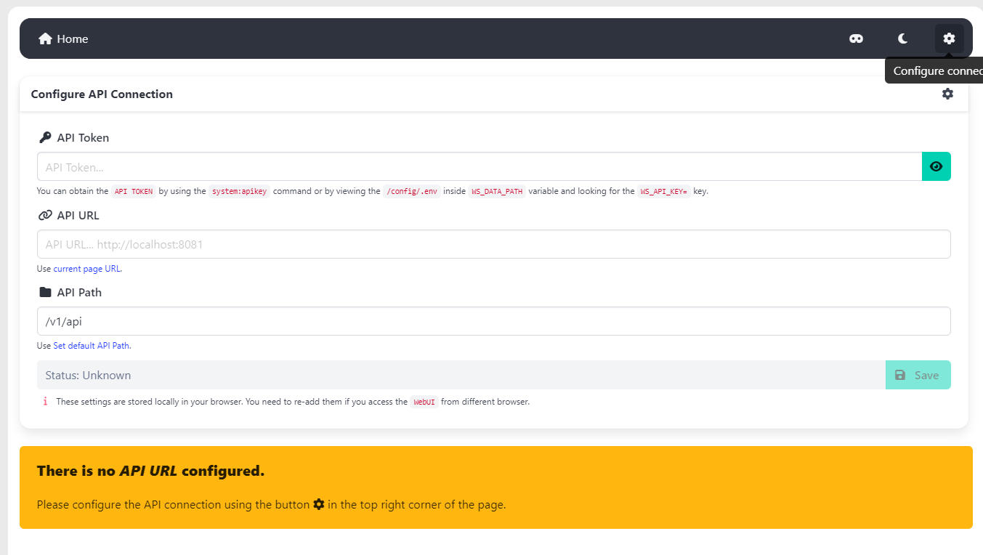This screenshot has height=555, width=983.
Task: Click gear icon in Configure API Connection header
Action: (947, 94)
